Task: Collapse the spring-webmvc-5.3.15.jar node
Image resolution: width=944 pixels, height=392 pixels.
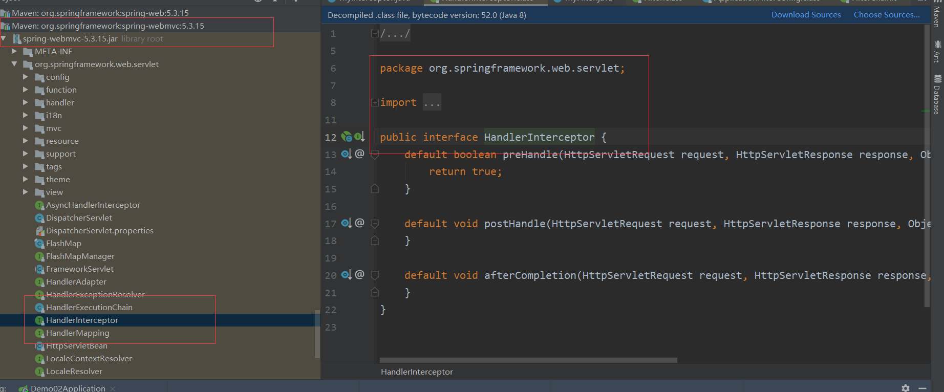Action: pyautogui.click(x=4, y=38)
